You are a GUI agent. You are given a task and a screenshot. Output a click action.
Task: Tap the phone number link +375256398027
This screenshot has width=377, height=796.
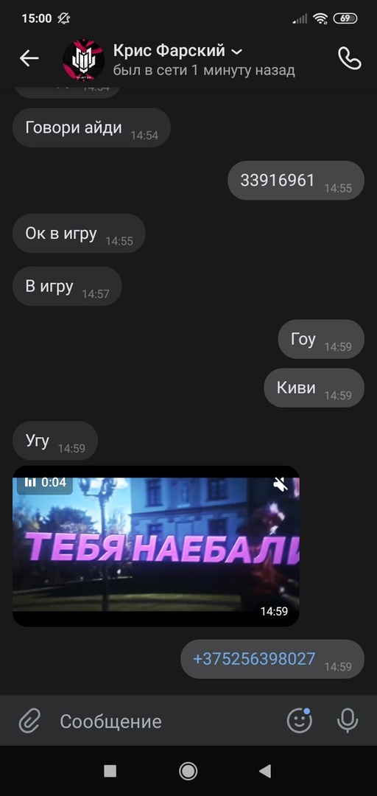click(254, 659)
